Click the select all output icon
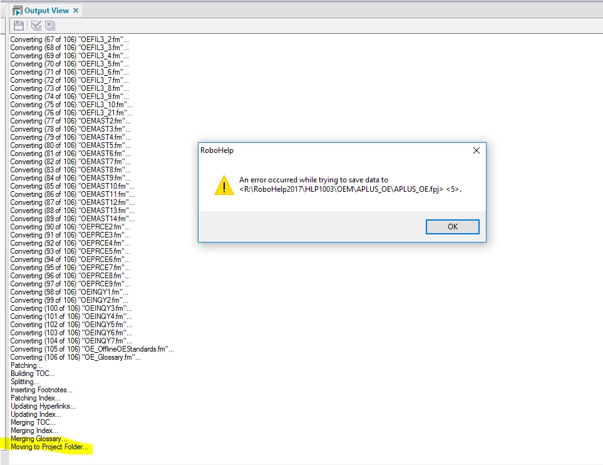Viewport: 603px width, 465px height. pos(36,26)
